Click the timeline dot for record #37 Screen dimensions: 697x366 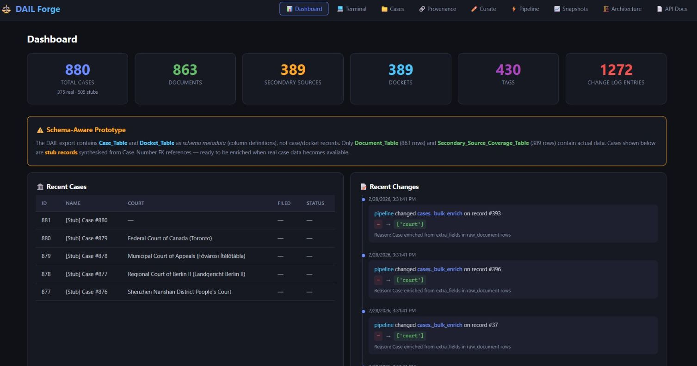coord(364,311)
